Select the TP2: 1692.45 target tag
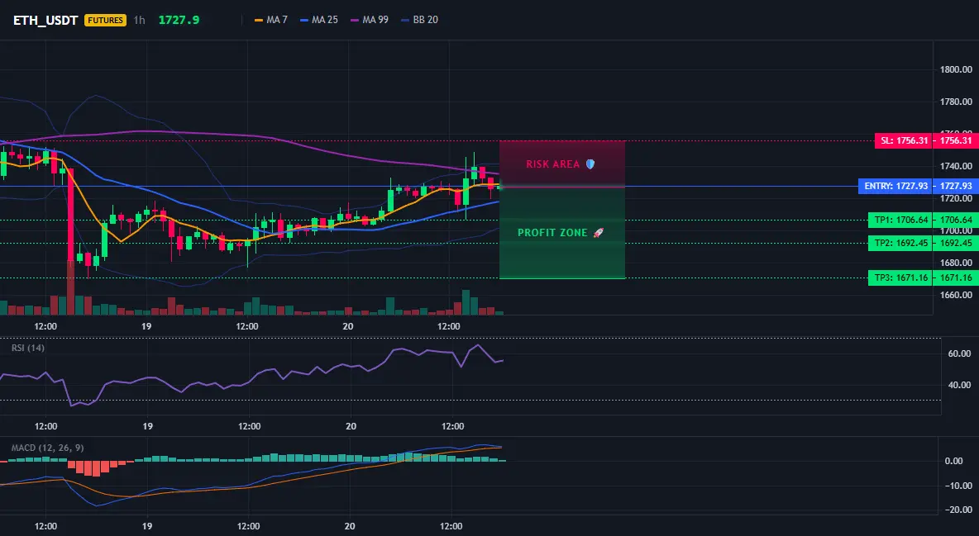The height and width of the screenshot is (536, 979). pyautogui.click(x=900, y=243)
